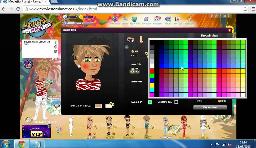256x148 pixels.
Task: Click the browser Forward arrow
Action: [11, 9]
